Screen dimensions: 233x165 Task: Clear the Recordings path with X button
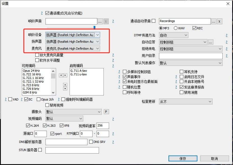220,21
